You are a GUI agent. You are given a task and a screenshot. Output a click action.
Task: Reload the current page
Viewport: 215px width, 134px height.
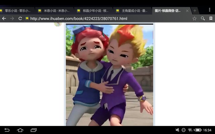coord(20,18)
